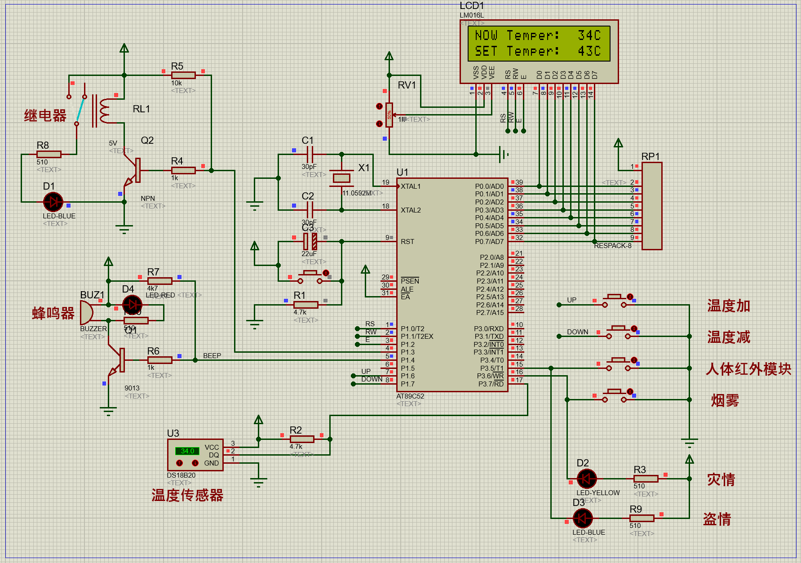Select resistor pack RP1

tap(652, 206)
